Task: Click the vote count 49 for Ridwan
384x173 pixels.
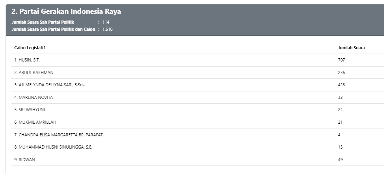Action: [340, 160]
